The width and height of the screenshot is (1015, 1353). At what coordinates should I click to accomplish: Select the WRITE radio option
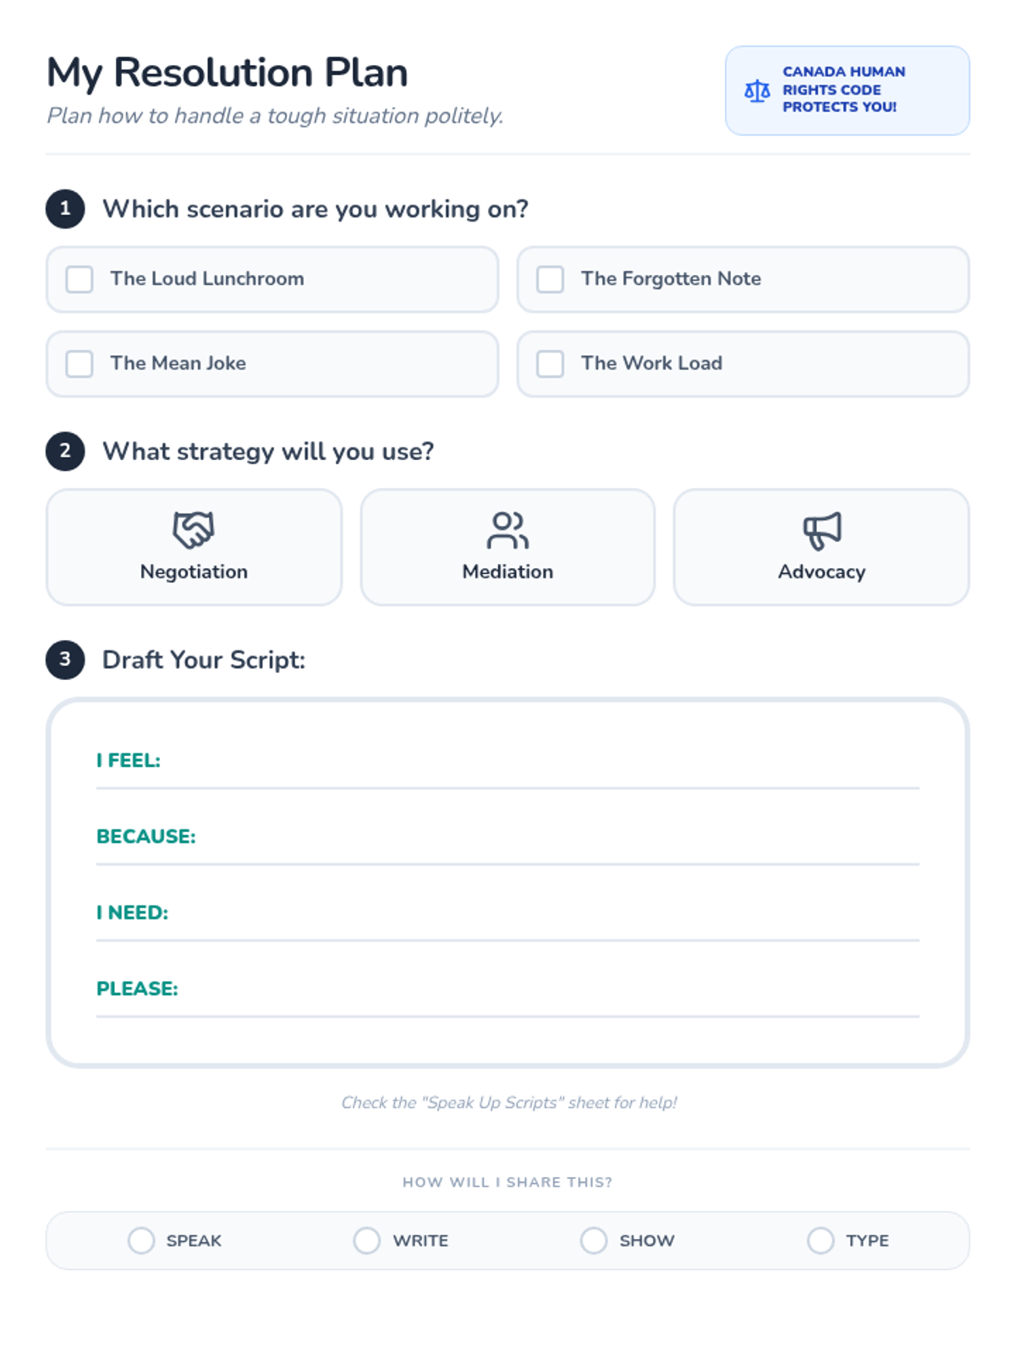pyautogui.click(x=367, y=1241)
